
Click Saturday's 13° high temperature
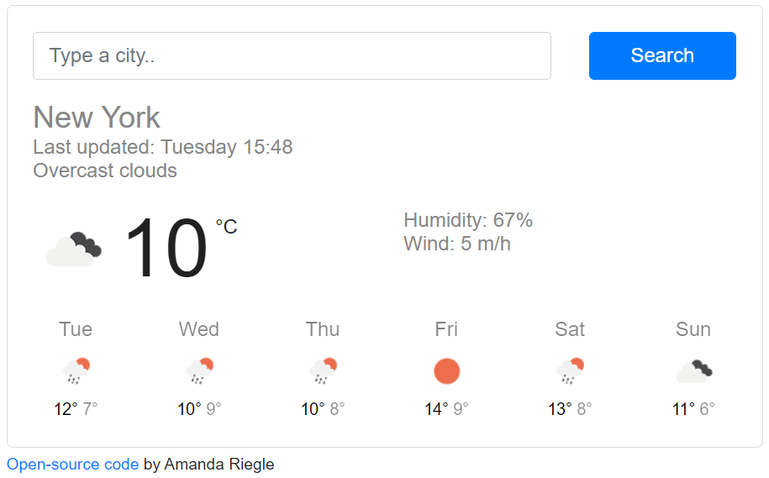(560, 409)
